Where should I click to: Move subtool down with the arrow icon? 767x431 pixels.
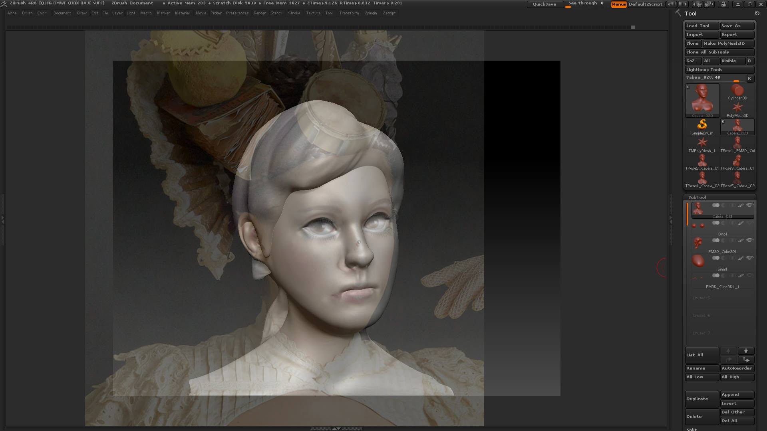pos(745,351)
